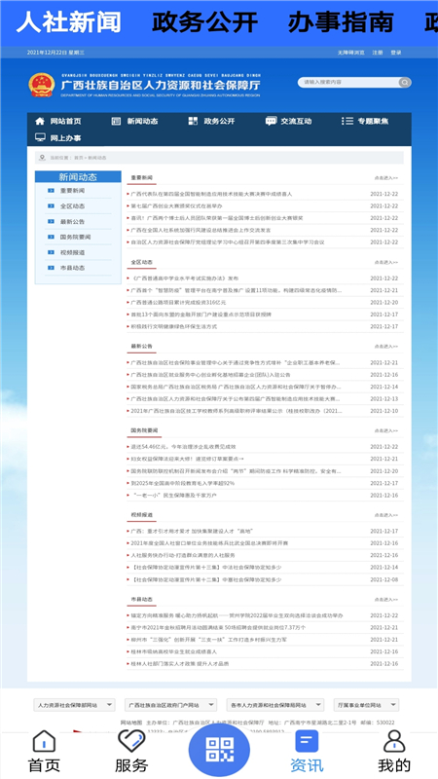Open 专题聚焦 in the navigation bar
This screenshot has height=779, width=438.
[373, 121]
